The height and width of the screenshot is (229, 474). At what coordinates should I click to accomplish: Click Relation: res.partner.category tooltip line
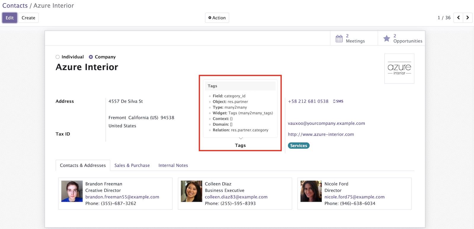tap(241, 130)
